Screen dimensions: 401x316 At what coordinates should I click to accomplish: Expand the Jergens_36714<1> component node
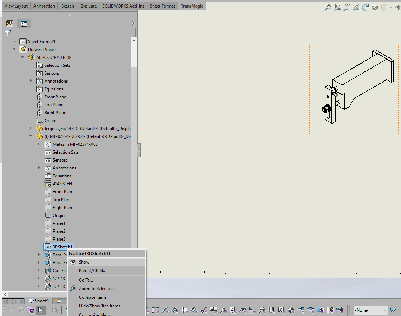click(x=31, y=128)
